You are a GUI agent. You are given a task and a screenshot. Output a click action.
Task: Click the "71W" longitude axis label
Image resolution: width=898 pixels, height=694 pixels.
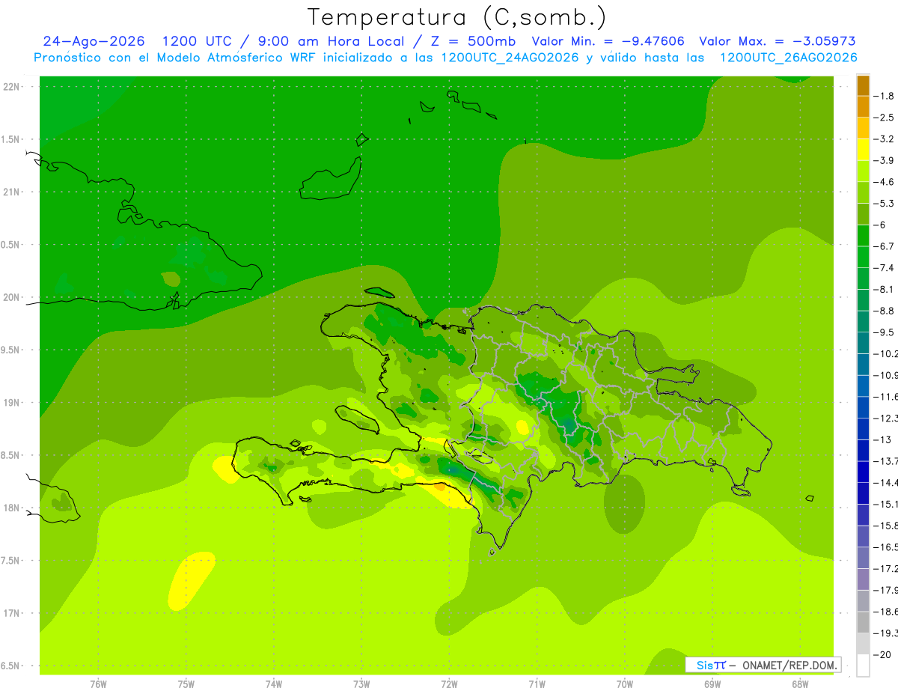(x=537, y=684)
